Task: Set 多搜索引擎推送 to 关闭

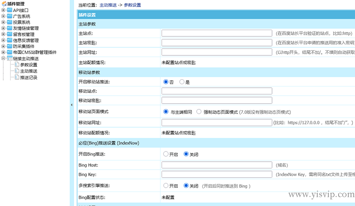Action: (x=186, y=186)
